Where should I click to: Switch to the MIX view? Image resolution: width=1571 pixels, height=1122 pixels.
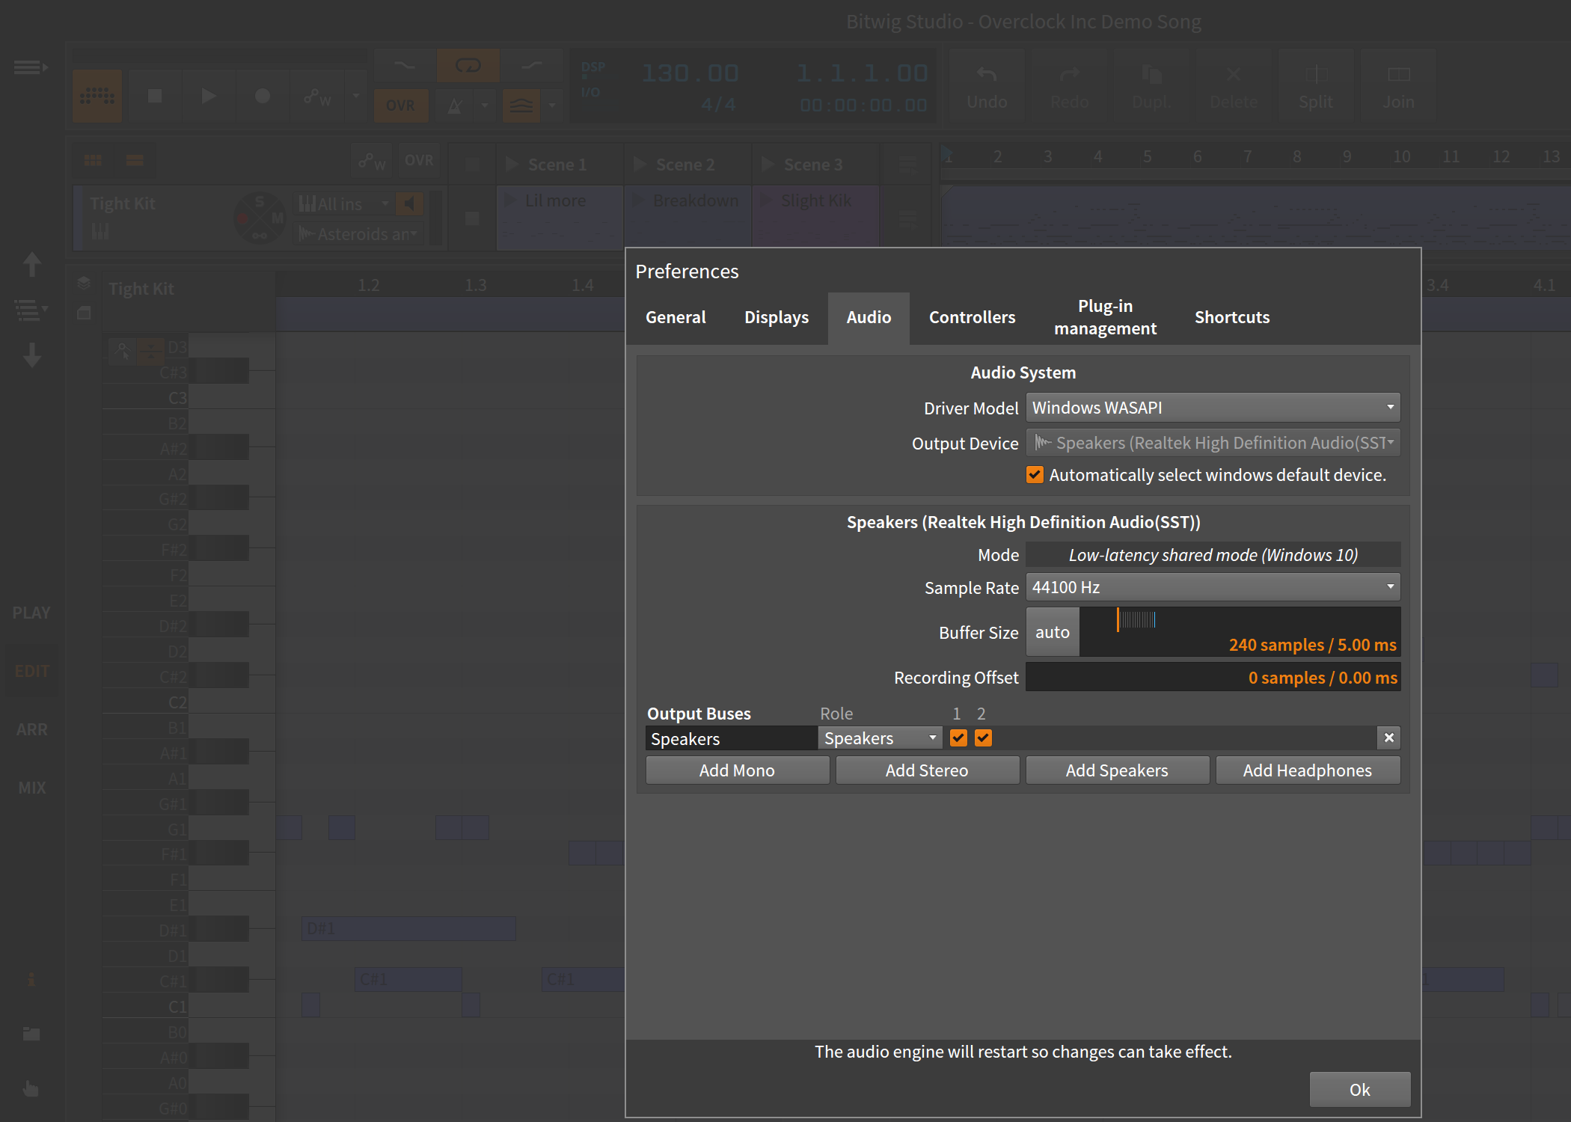pos(31,788)
